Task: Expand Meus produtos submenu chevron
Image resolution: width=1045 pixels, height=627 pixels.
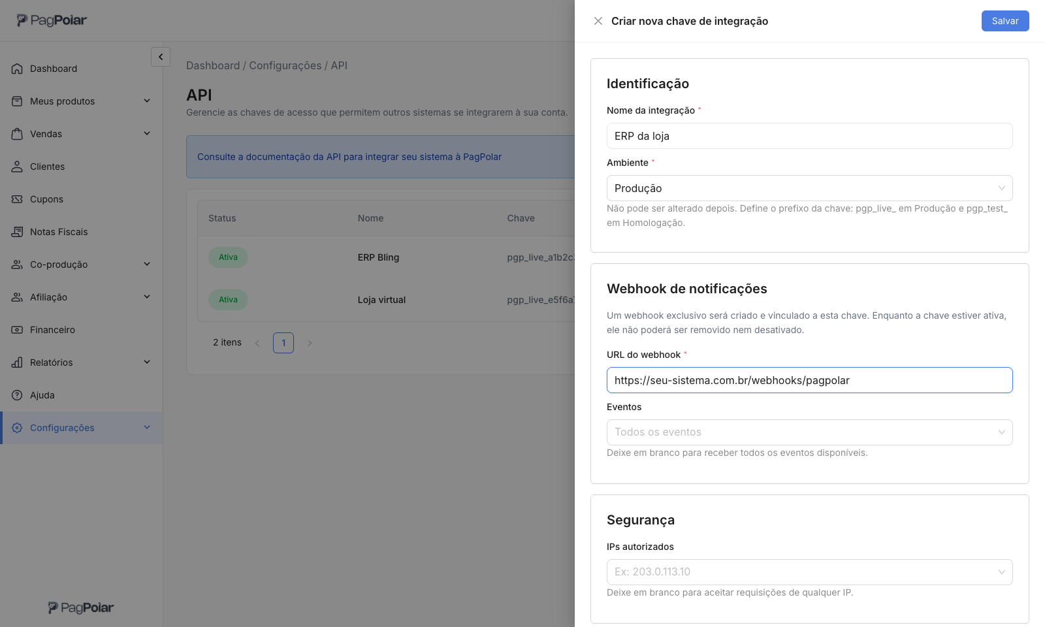Action: pos(147,101)
